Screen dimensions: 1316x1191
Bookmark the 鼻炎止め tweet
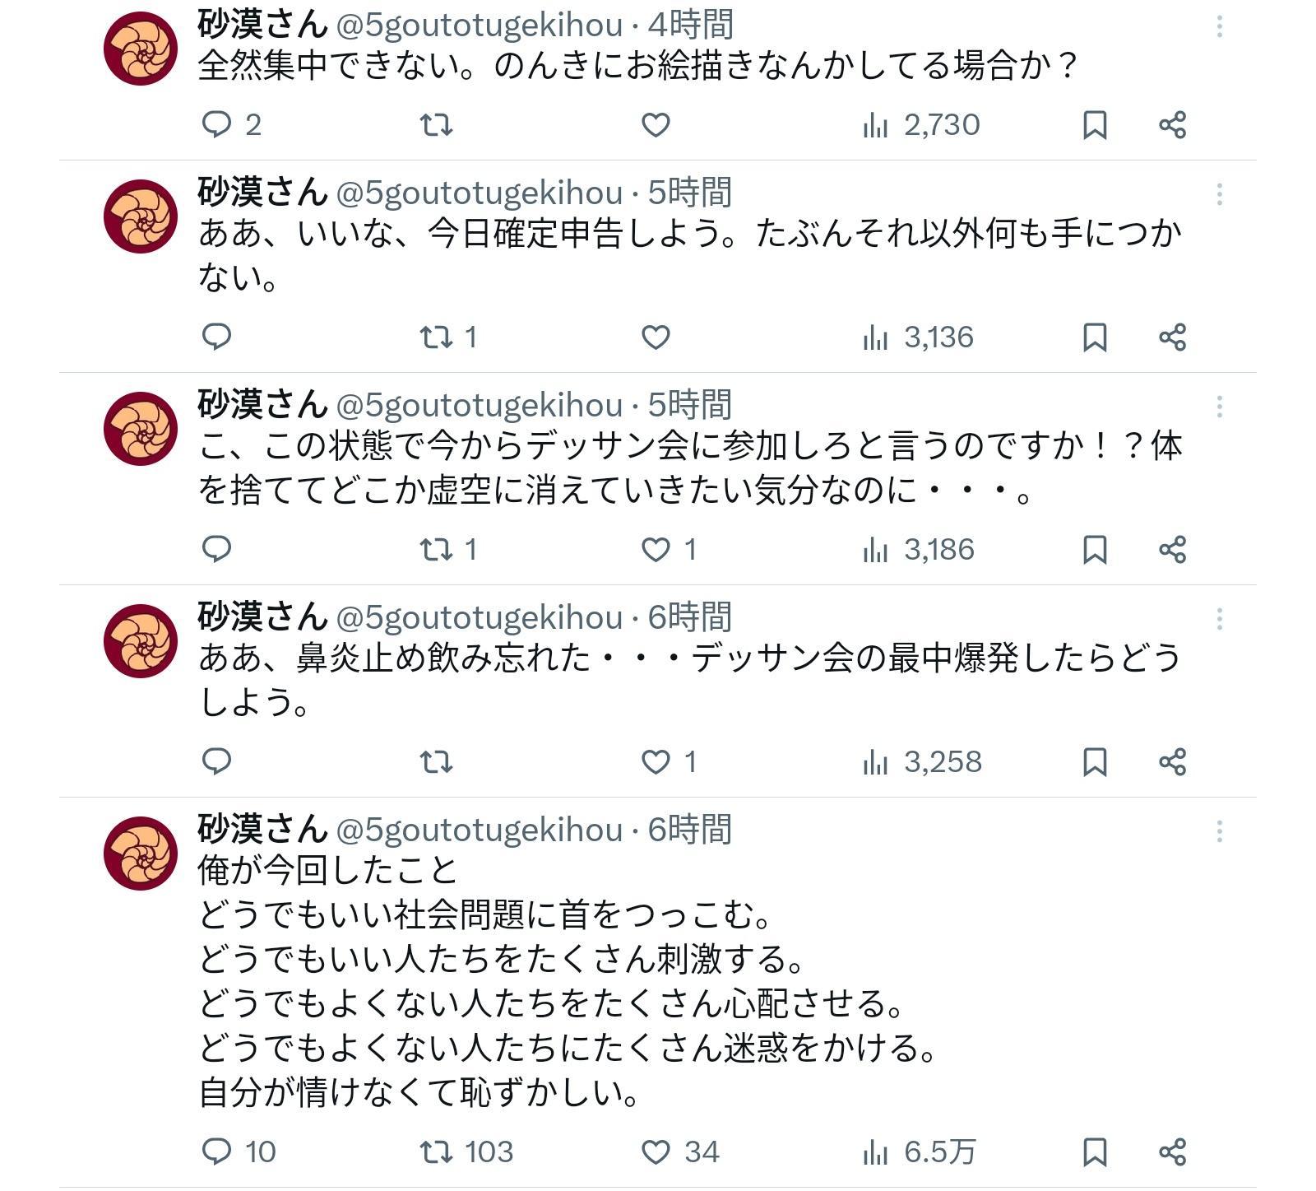click(1095, 762)
